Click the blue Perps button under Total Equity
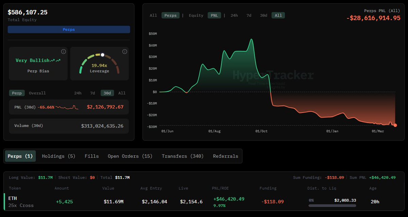Image resolution: width=408 pixels, height=217 pixels. click(69, 29)
